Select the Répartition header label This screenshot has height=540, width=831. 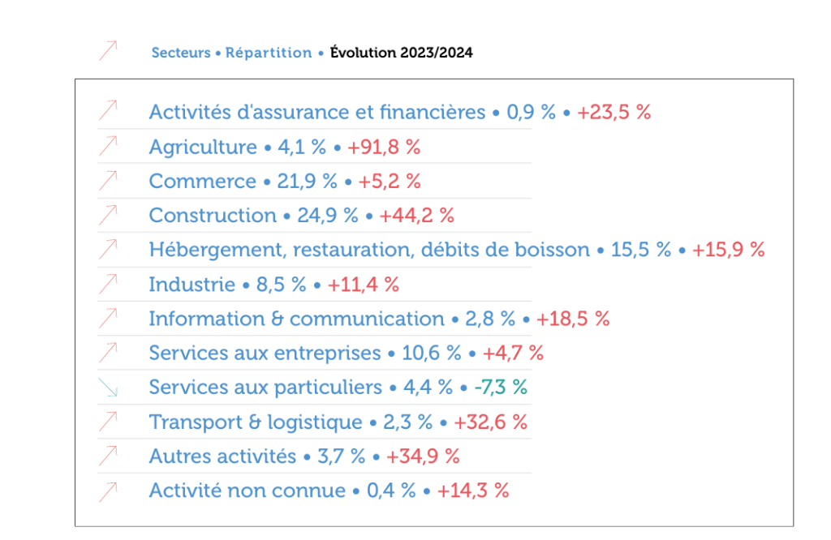point(269,53)
